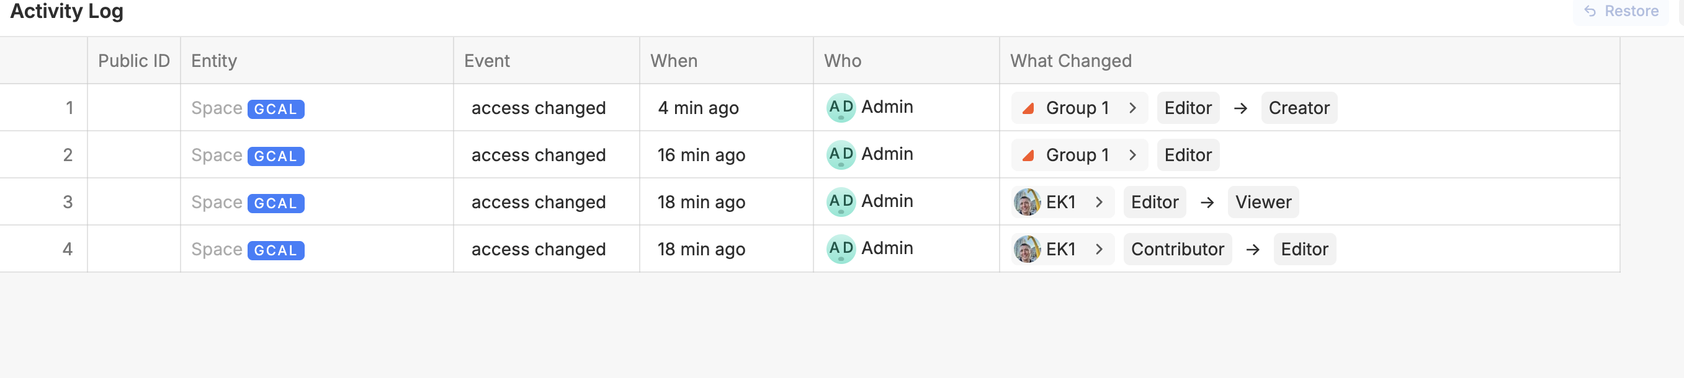The height and width of the screenshot is (378, 1684).
Task: Expand the chevron after Group 1 in row 1
Action: [1133, 108]
